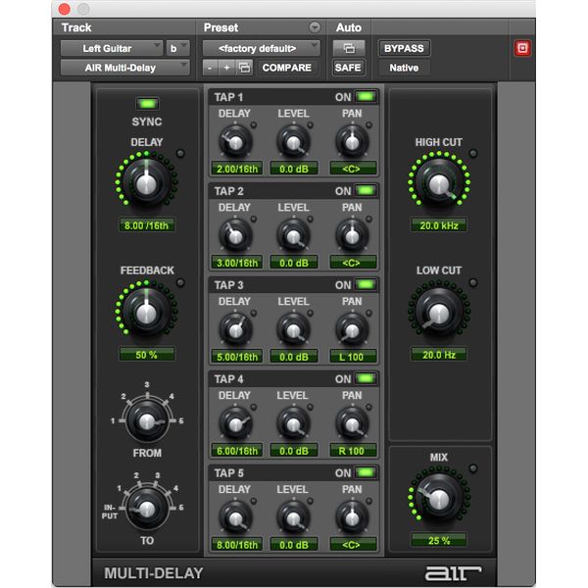Click Tap 2 DELAY knob
The image size is (588, 588).
(x=235, y=236)
